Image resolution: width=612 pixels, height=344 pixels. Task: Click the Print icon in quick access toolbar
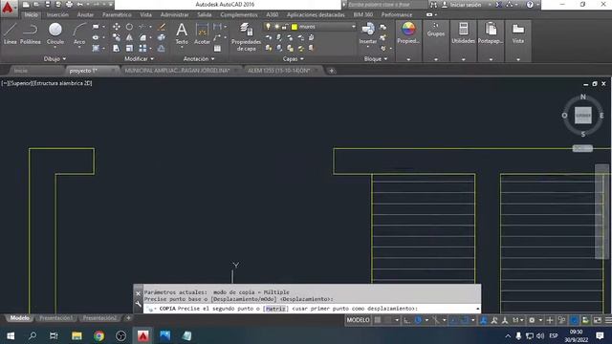(69, 4)
